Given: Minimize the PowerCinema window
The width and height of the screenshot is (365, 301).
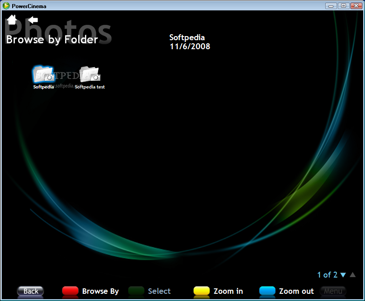Looking at the screenshot, I should (x=331, y=6).
